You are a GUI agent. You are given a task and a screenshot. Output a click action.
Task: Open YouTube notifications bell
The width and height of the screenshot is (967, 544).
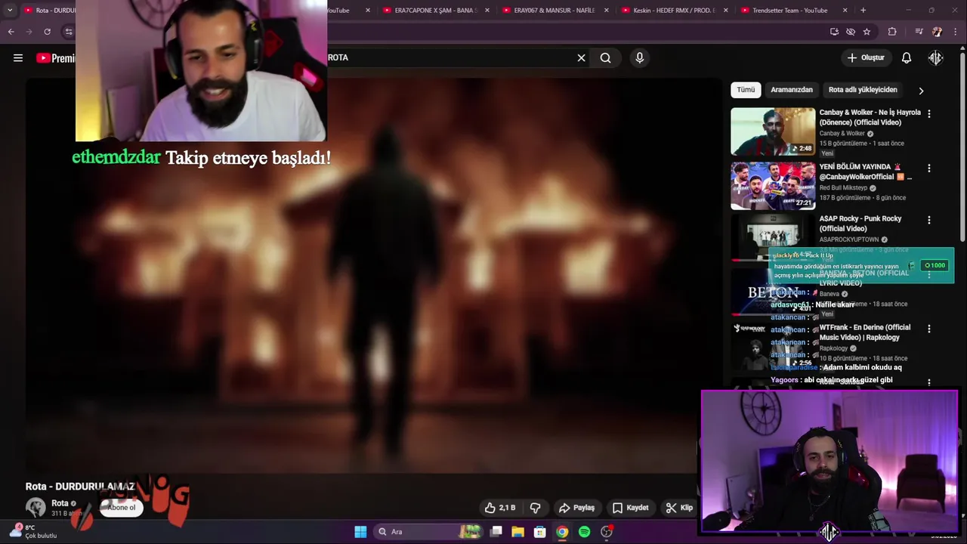907,57
